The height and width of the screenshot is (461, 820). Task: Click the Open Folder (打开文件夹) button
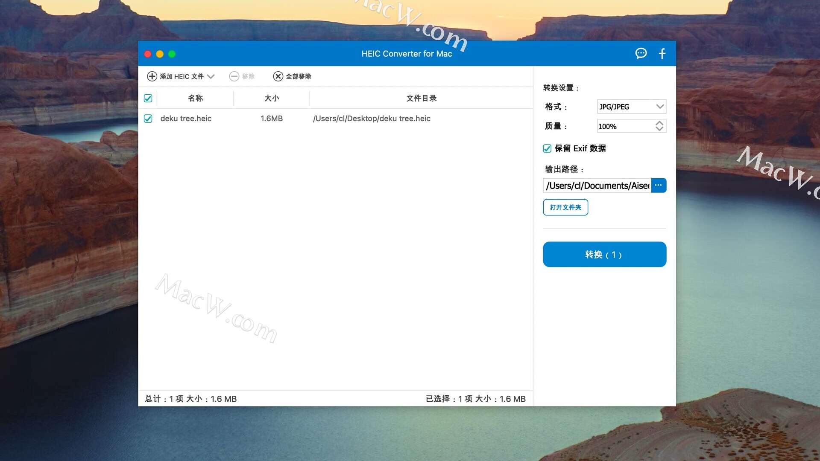(565, 207)
